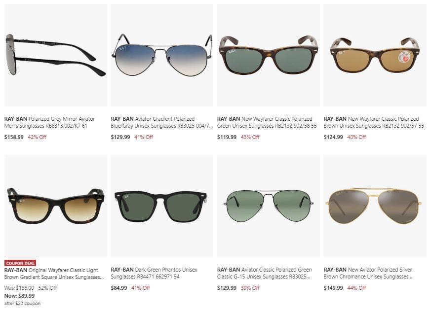Viewport: 430px width, 311px height.
Task: Click the red COUPON DEAL badge
Action: click(x=20, y=263)
